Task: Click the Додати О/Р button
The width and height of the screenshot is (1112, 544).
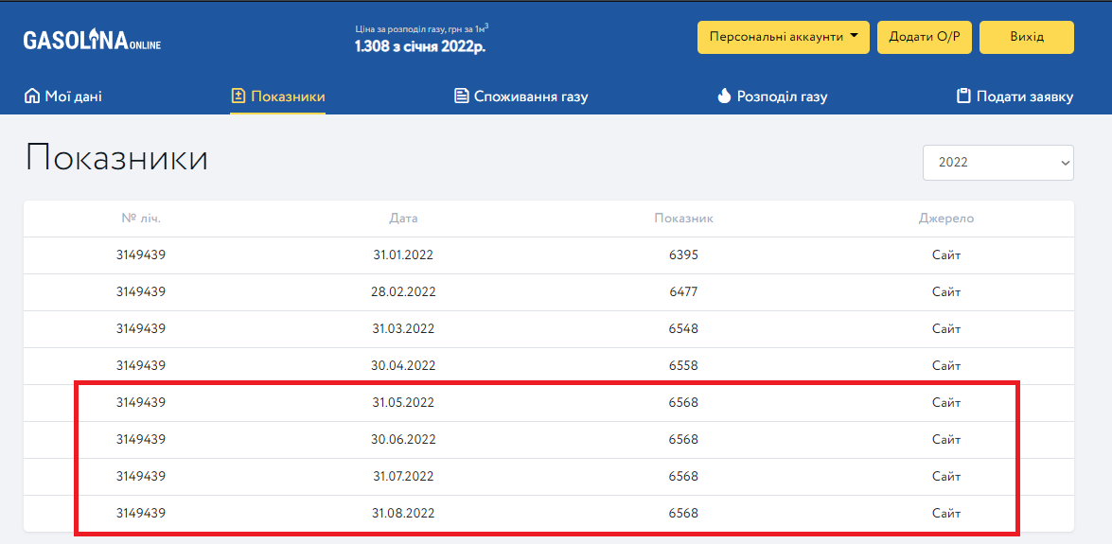Action: 924,38
